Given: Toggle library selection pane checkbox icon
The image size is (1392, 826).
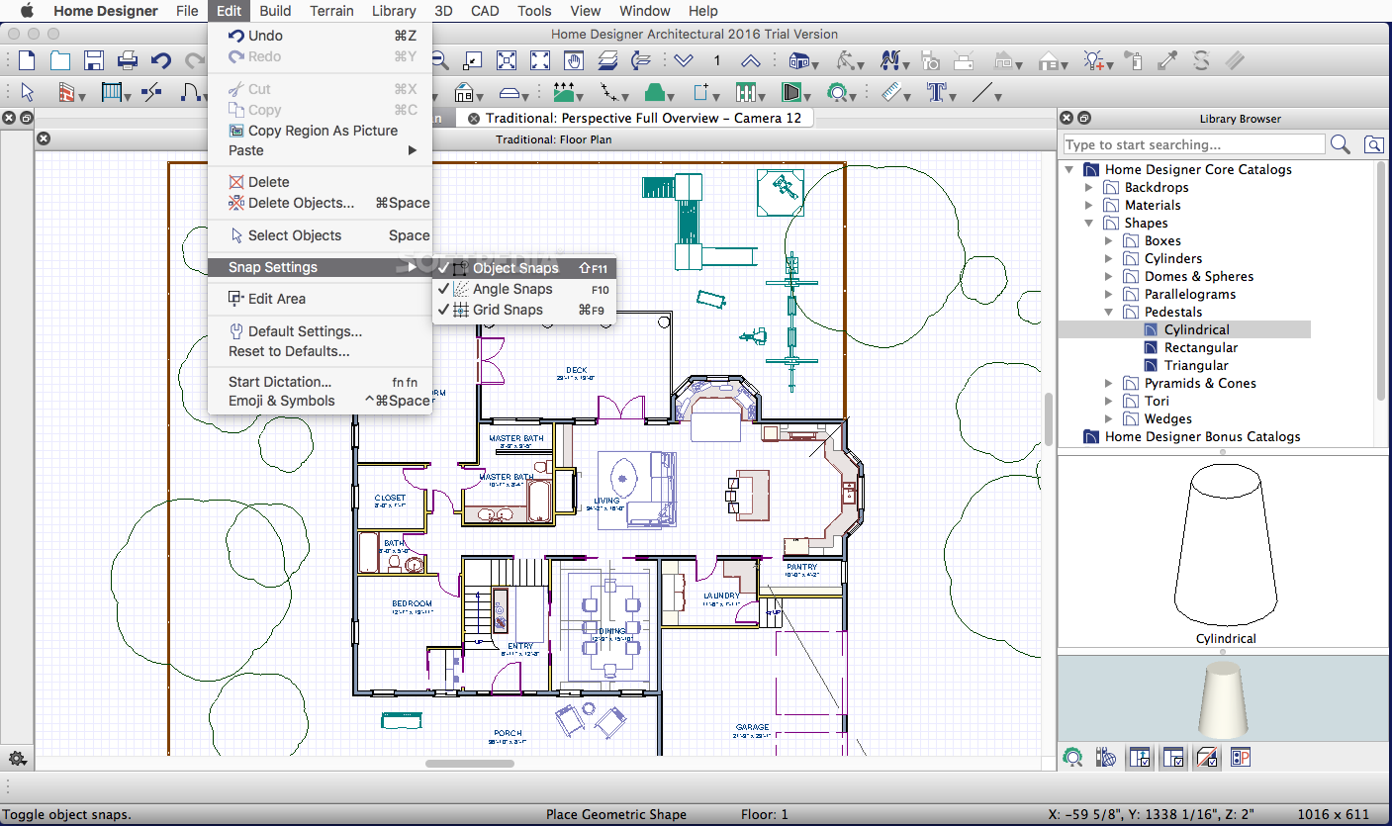Looking at the screenshot, I should 1173,758.
